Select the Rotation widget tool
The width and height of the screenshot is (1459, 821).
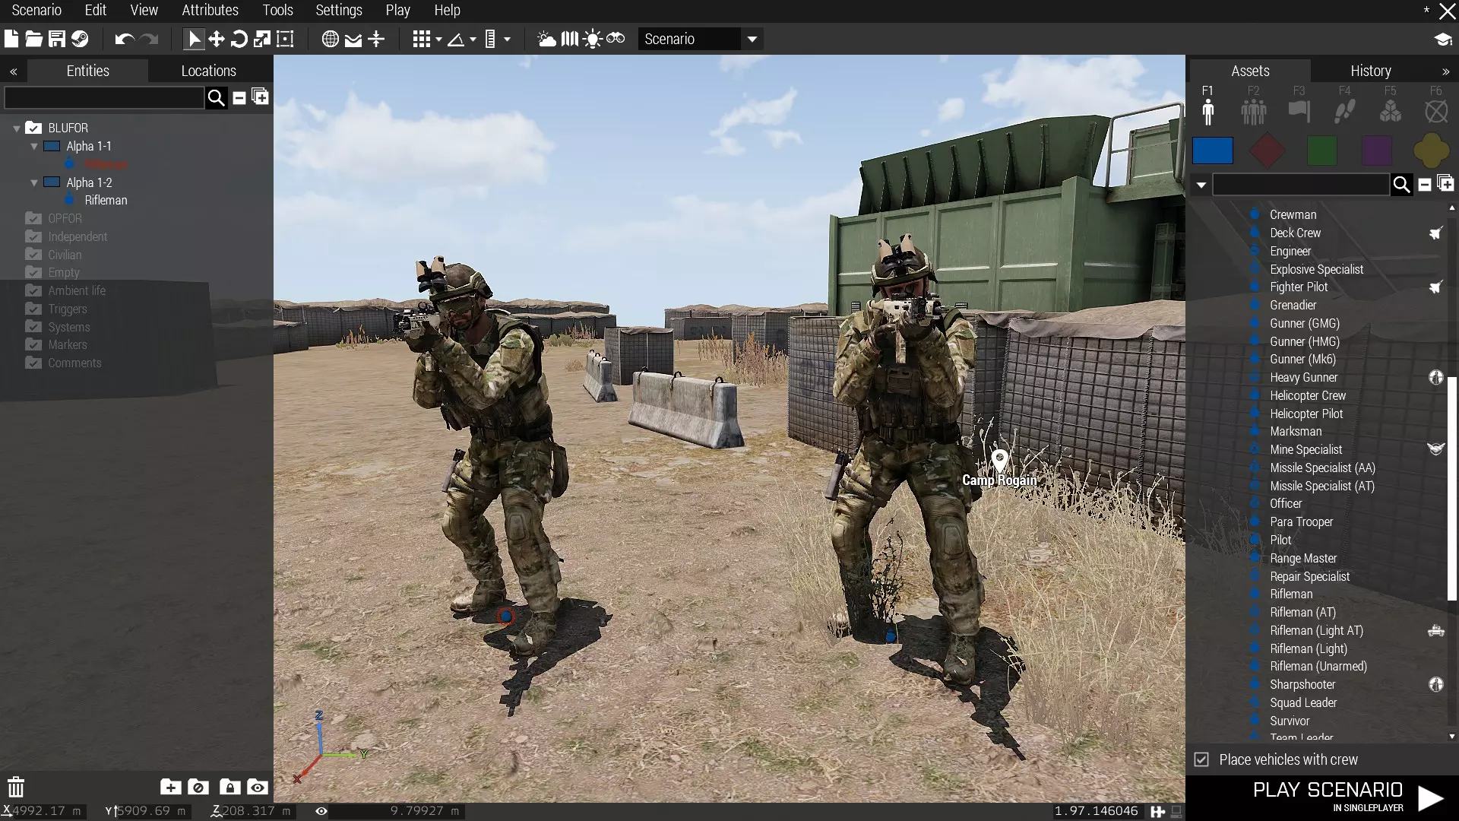click(x=239, y=39)
